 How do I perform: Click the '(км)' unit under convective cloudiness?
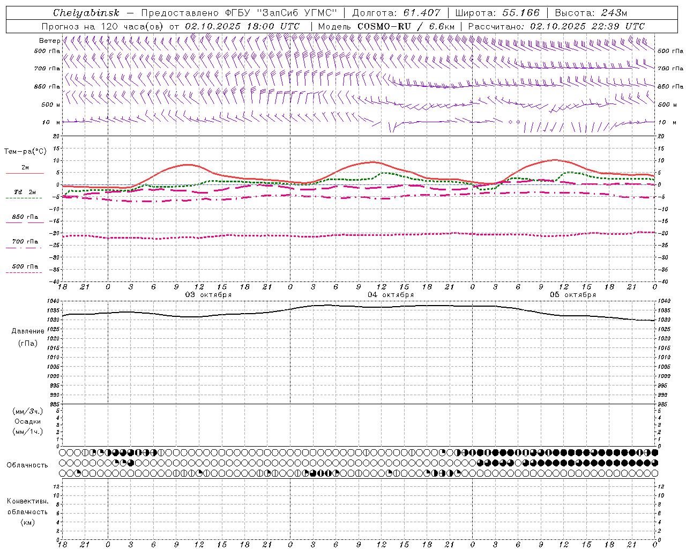(x=28, y=522)
